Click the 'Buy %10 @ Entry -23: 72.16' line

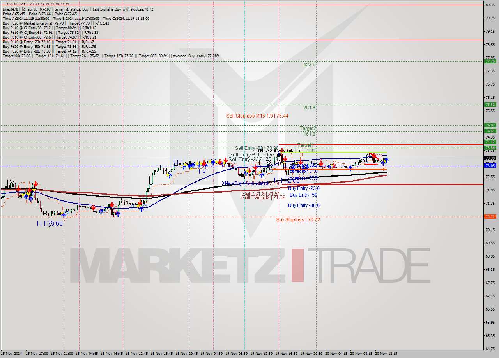coord(48,42)
